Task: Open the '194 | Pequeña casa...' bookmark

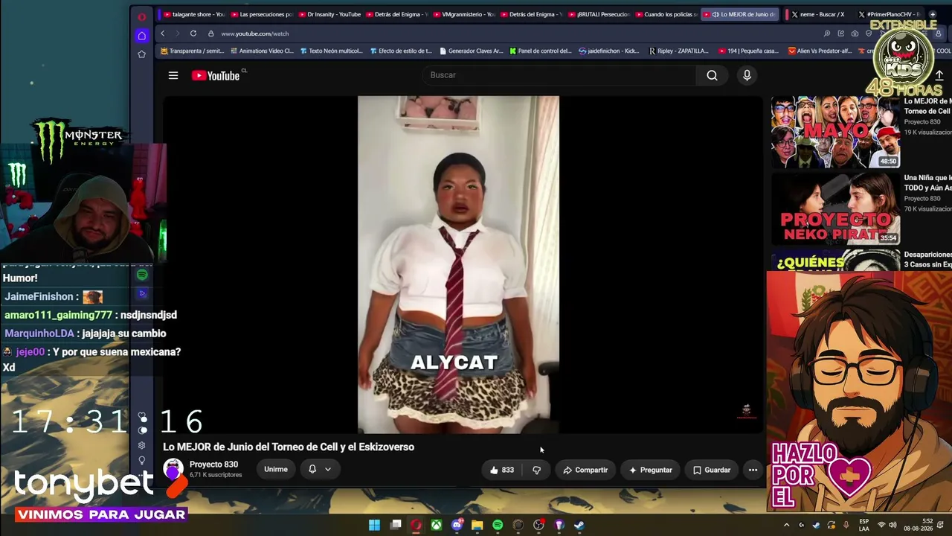Action: 749,51
